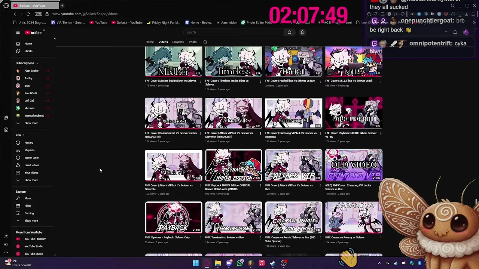Open more options for Crimsong VIP Romania video

[x=321, y=133]
